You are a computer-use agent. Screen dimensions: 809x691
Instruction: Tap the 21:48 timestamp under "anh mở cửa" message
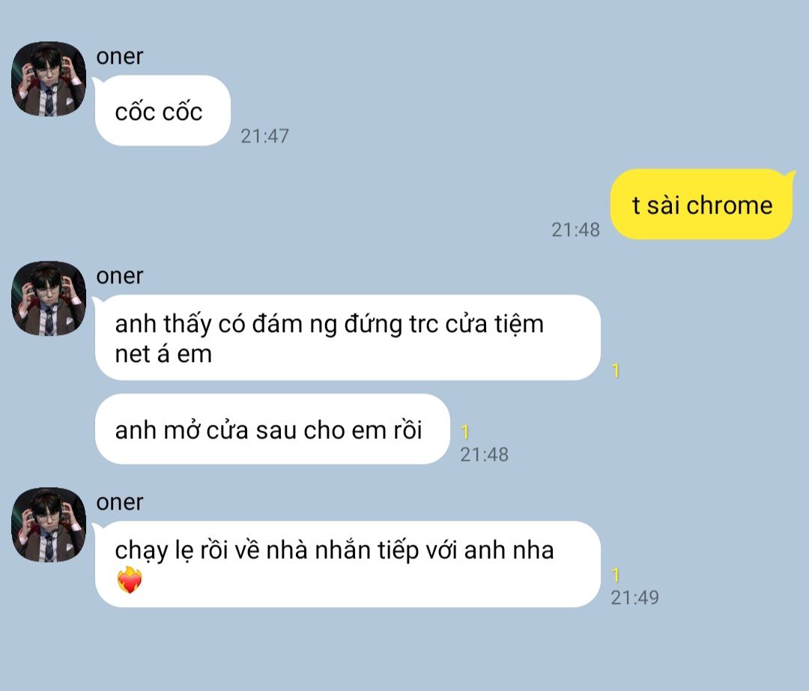click(x=485, y=455)
